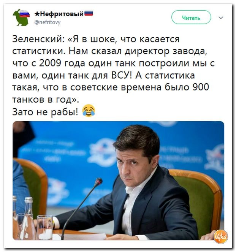
Task: Click the Читать follow button
Action: pos(191,17)
